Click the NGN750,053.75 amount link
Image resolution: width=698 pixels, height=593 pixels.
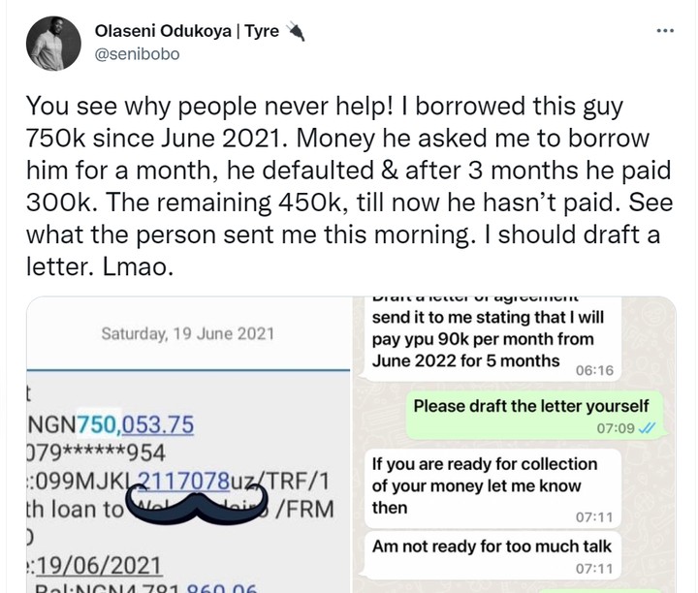point(136,424)
